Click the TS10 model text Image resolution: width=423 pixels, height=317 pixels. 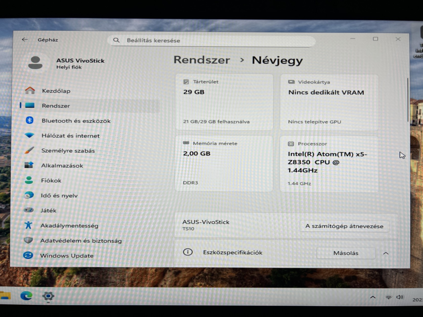coord(188,229)
